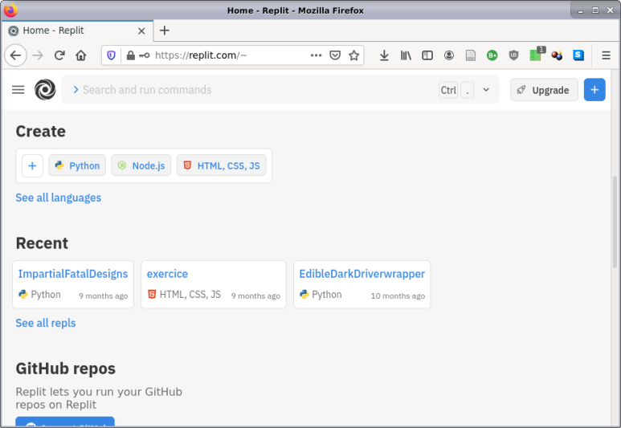Toggle Firefox sidebar view

pyautogui.click(x=427, y=55)
